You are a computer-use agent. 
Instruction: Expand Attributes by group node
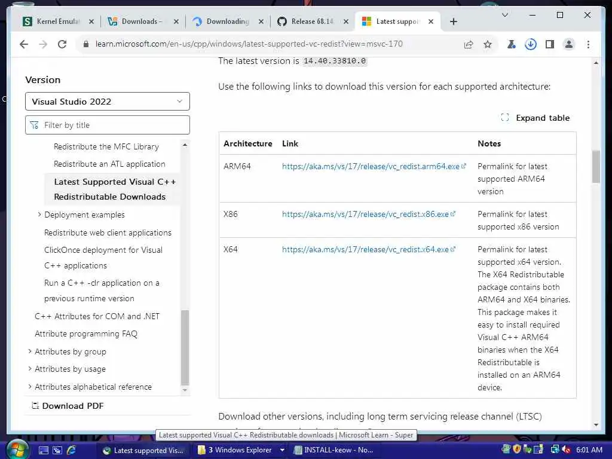[30, 351]
